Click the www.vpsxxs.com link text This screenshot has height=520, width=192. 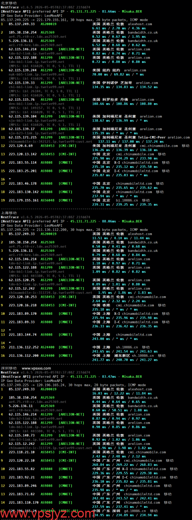[37, 368]
